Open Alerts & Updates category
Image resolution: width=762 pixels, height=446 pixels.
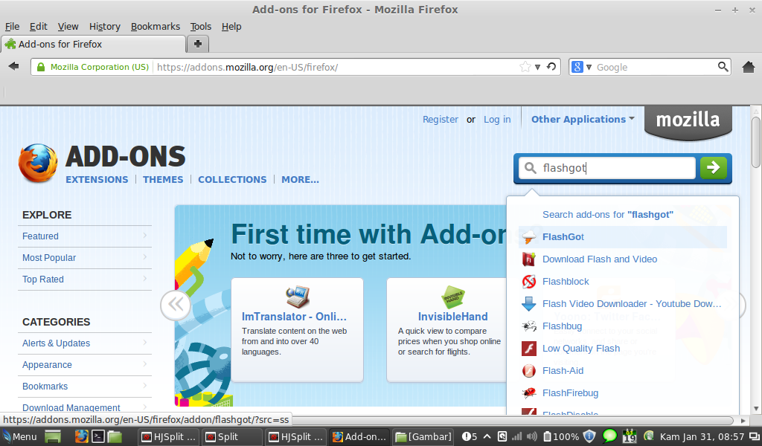(85, 343)
